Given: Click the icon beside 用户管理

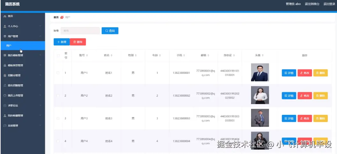Looking at the screenshot, I should pyautogui.click(x=5, y=36).
